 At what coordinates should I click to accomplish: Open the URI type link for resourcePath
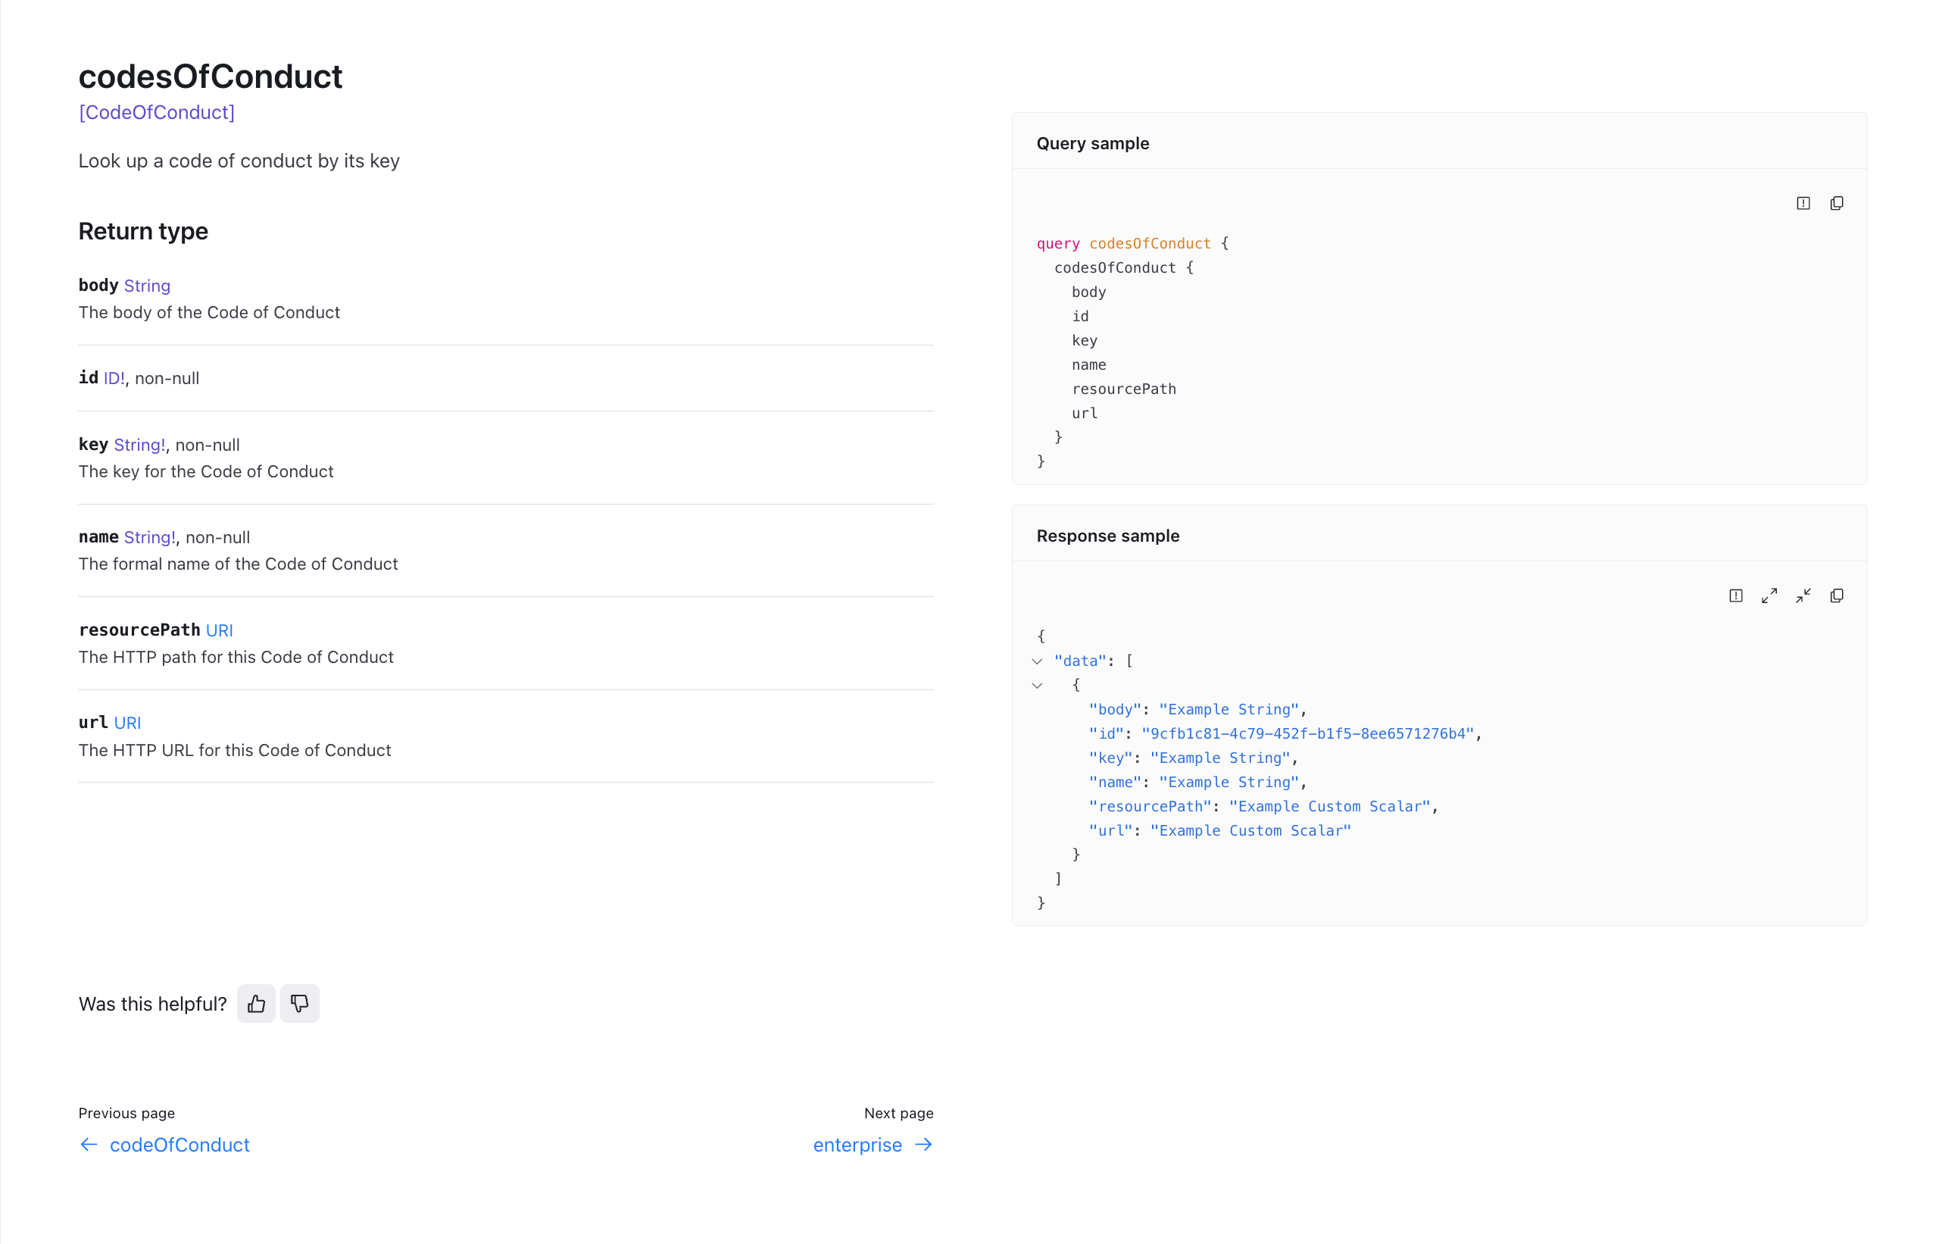[219, 630]
